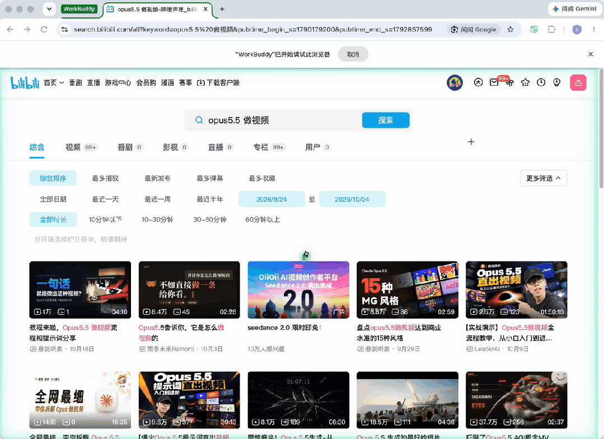Open the bilibili logo homepage
The width and height of the screenshot is (604, 439).
[x=25, y=82]
